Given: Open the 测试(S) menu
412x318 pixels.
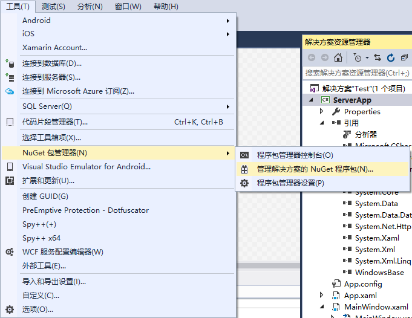Looking at the screenshot, I should [x=53, y=6].
